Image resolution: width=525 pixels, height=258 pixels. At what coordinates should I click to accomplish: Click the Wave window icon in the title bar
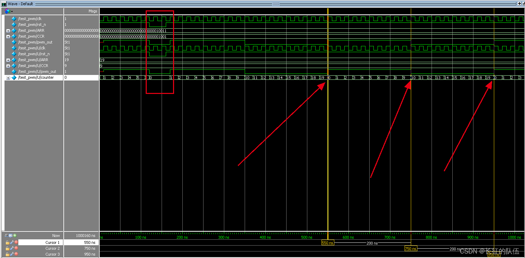(3, 4)
